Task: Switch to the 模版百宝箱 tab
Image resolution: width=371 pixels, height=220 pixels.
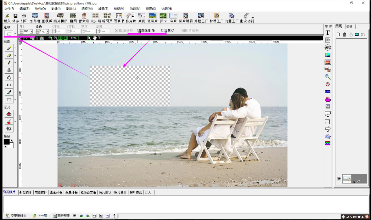Action: point(88,192)
